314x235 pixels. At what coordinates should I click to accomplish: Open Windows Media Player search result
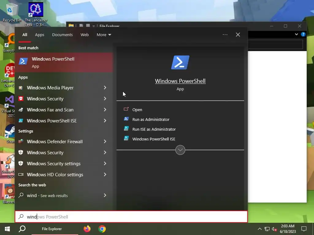64,88
